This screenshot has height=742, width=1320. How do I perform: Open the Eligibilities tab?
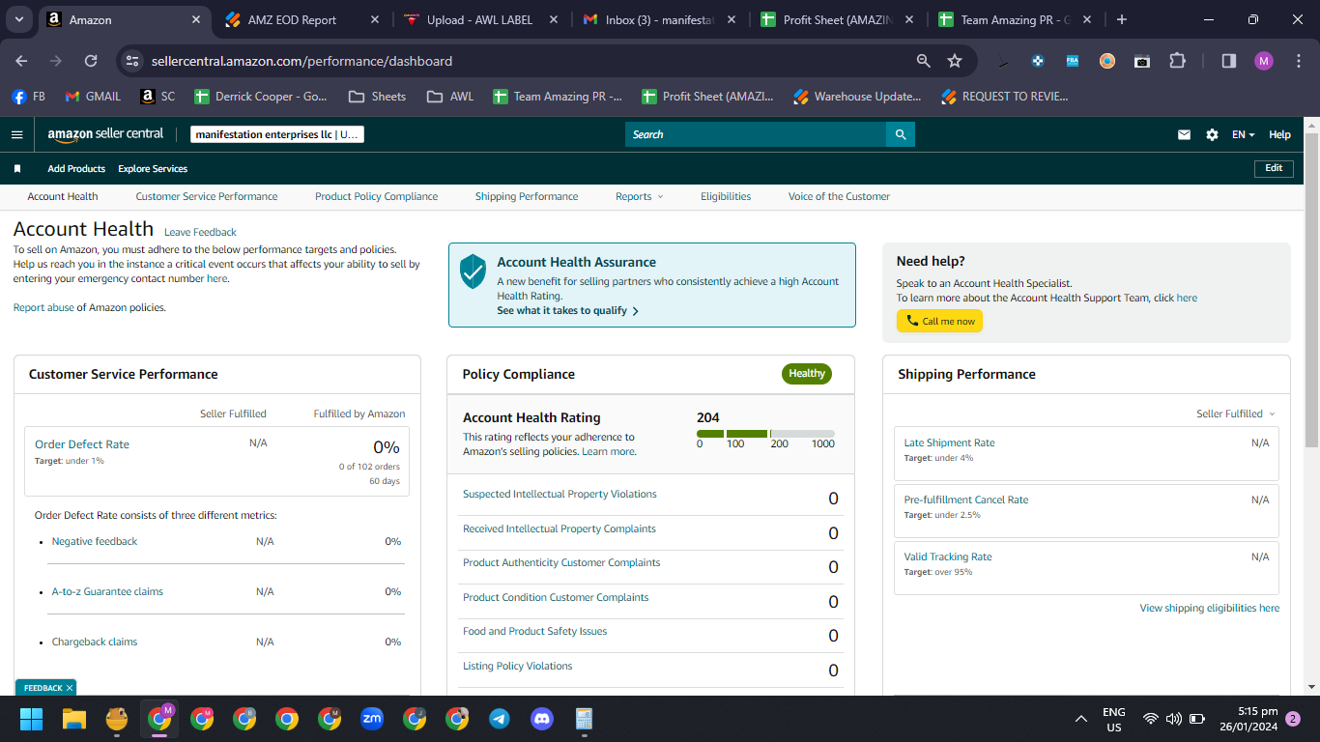pos(726,196)
